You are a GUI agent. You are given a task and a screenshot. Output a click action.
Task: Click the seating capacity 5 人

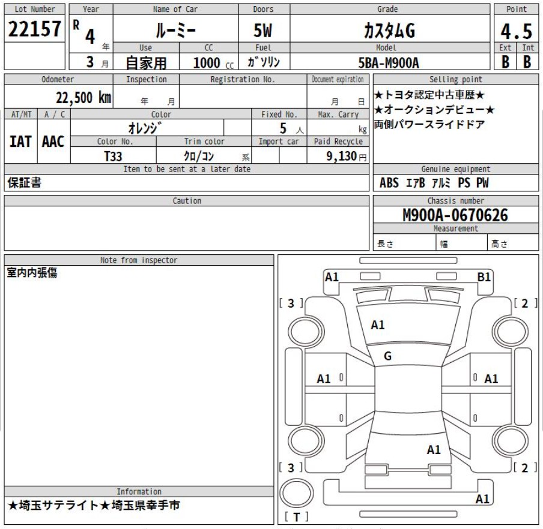291,128
